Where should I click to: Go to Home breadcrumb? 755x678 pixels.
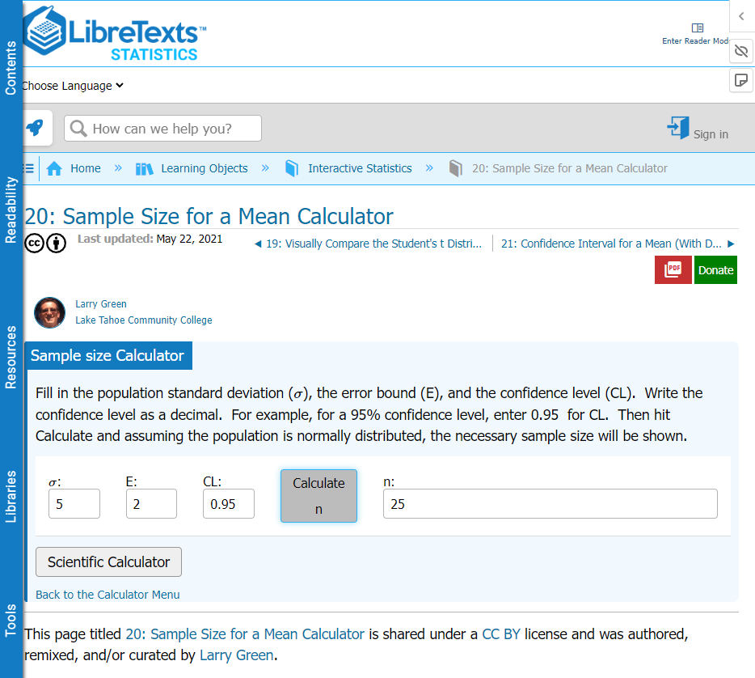(x=86, y=168)
